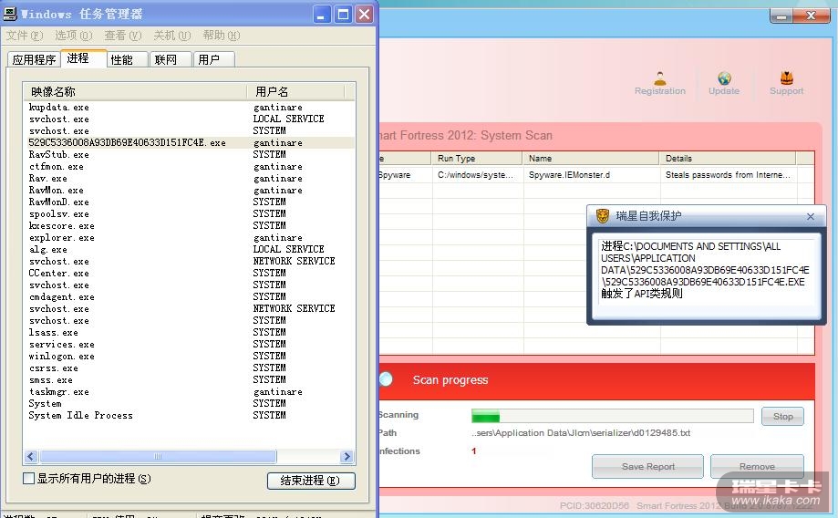The height and width of the screenshot is (518, 838).
Task: Minimize the Smart Fortress window
Action: tap(781, 16)
